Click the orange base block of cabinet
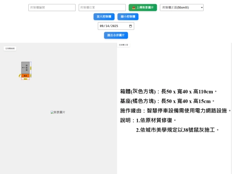 [x=25, y=76]
